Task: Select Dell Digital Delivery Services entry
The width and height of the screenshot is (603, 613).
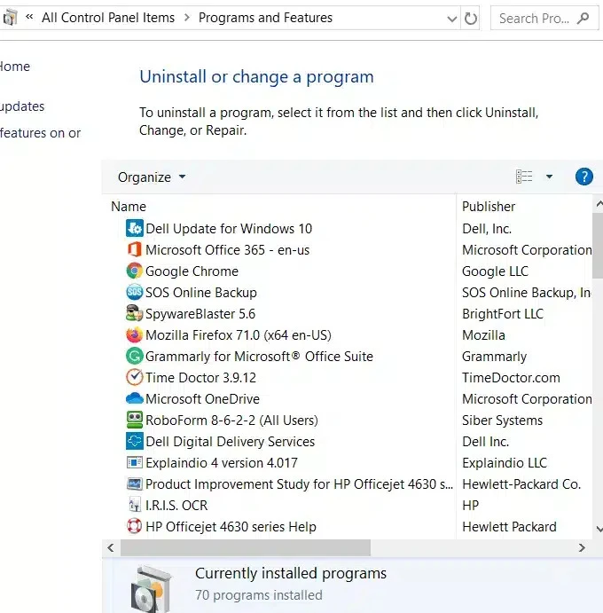Action: 230,442
